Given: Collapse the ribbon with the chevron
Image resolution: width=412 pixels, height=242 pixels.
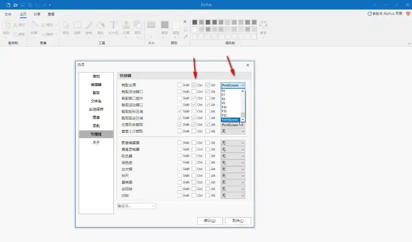Looking at the screenshot, I should point(409,44).
